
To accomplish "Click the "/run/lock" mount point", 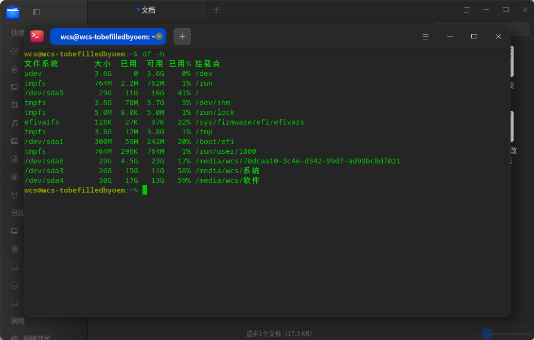I will coord(215,112).
